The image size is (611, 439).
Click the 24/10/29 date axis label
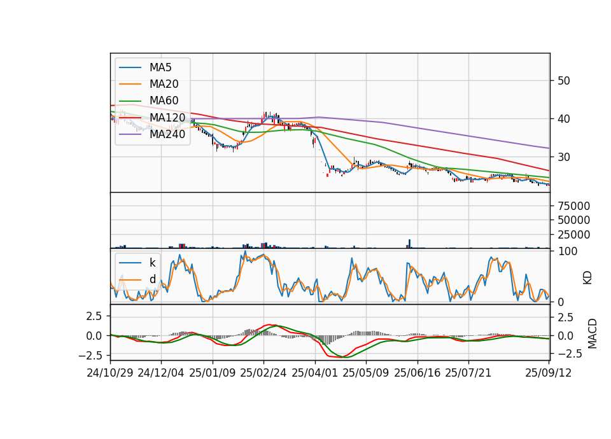(x=110, y=373)
